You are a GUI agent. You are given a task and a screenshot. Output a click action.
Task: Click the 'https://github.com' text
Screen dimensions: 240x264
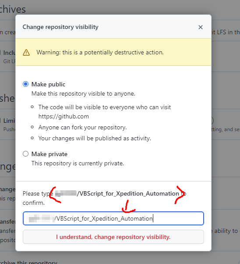click(64, 117)
